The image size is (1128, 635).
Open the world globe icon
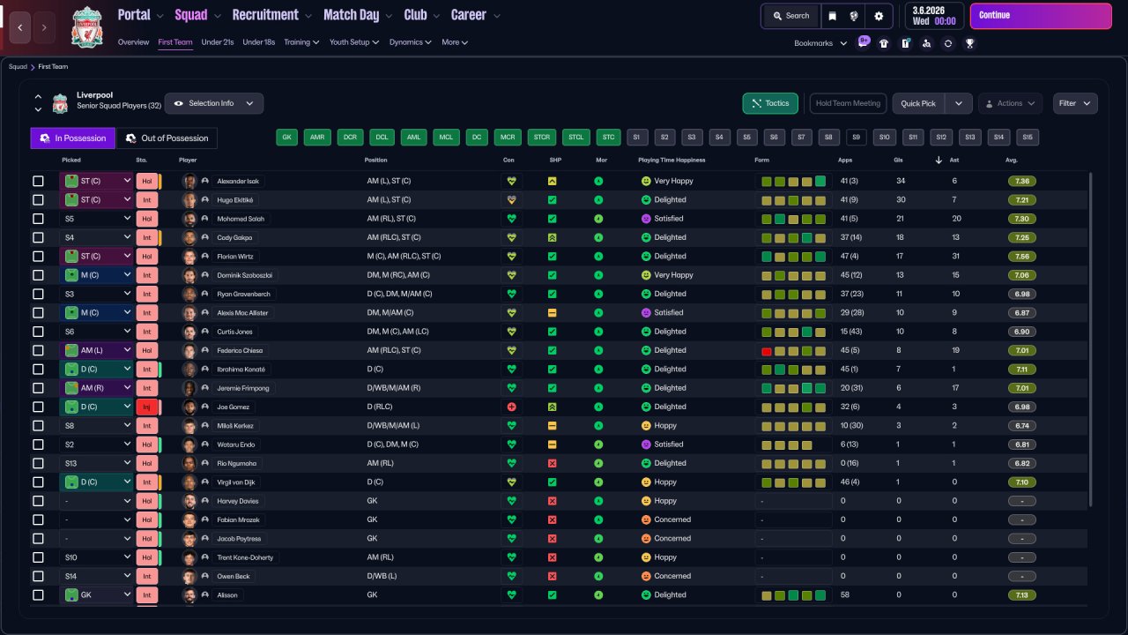pyautogui.click(x=854, y=16)
